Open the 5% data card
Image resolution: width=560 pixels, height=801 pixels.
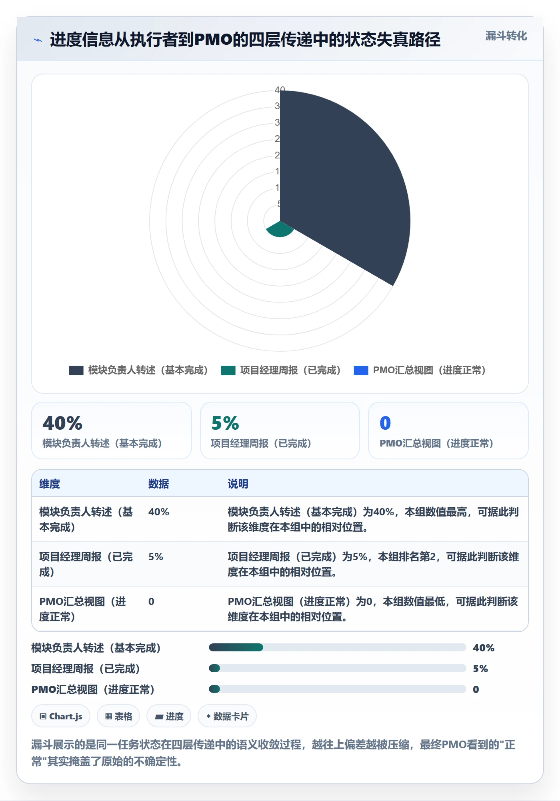point(280,431)
